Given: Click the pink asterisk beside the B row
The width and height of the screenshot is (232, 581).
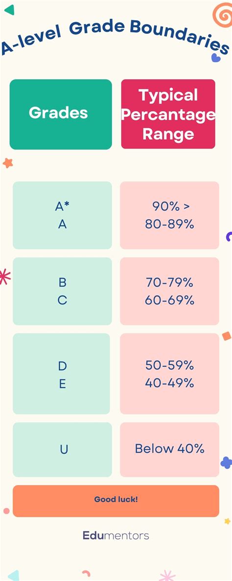Looking at the screenshot, I should [4, 277].
